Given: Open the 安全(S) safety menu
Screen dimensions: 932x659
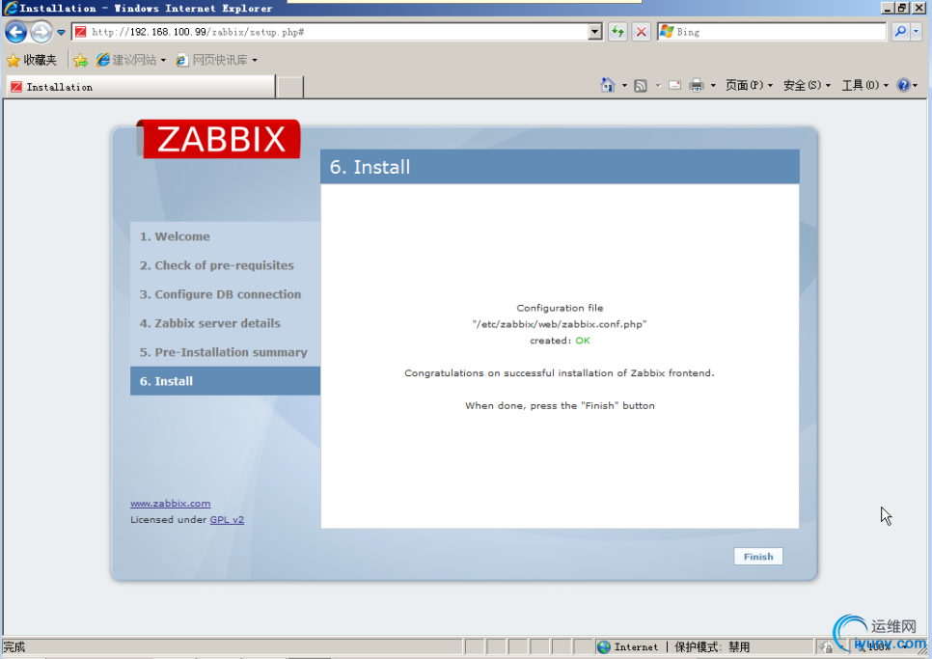Looking at the screenshot, I should [x=807, y=85].
